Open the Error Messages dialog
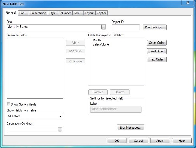 click(130, 128)
